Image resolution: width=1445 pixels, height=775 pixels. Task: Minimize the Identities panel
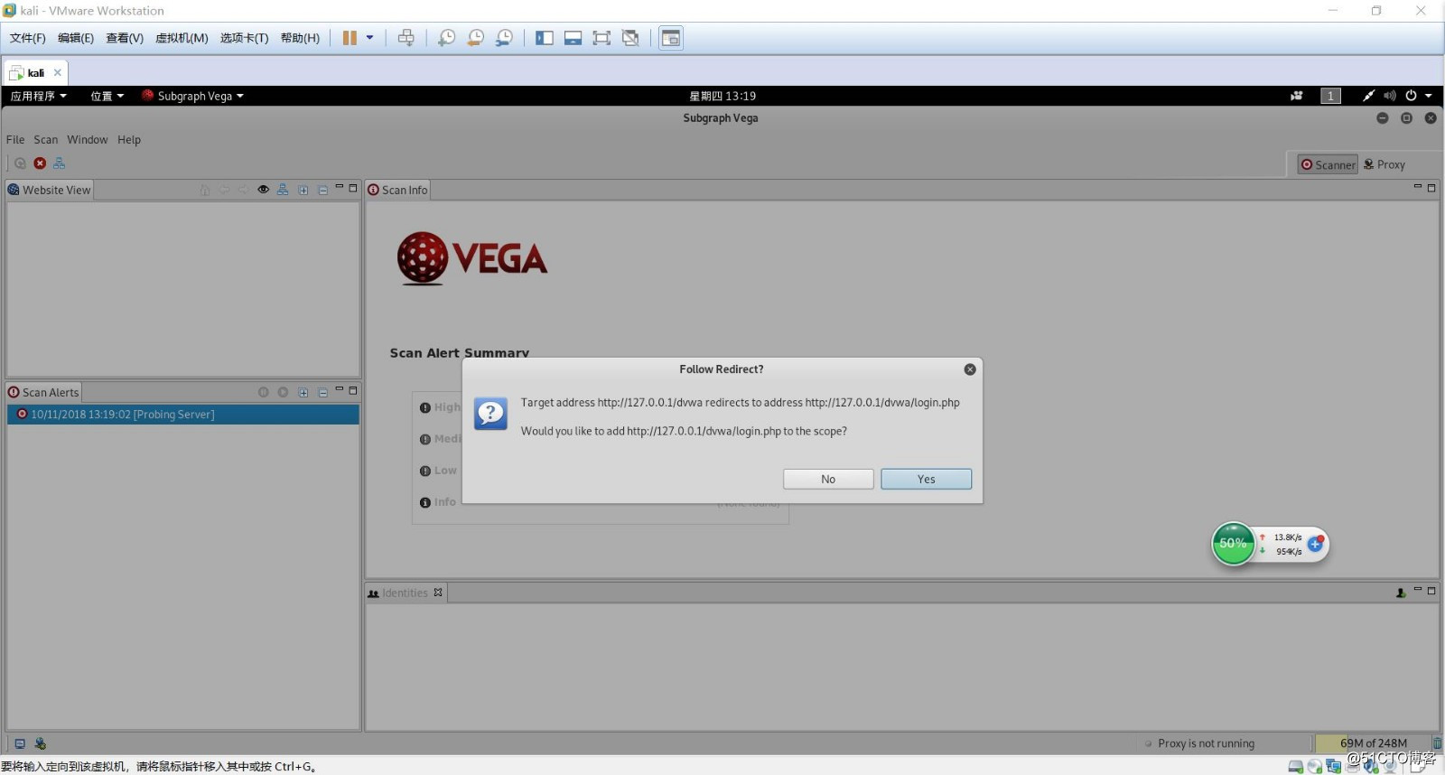click(x=1418, y=590)
